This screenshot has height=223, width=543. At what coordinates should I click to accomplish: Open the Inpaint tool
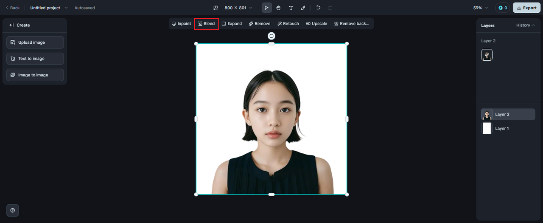(x=181, y=24)
